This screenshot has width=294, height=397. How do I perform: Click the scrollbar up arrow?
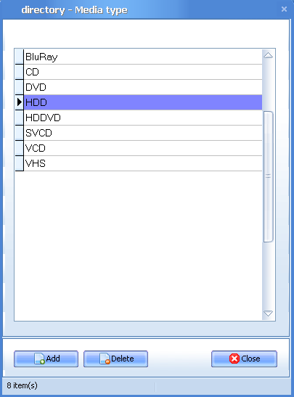[268, 55]
